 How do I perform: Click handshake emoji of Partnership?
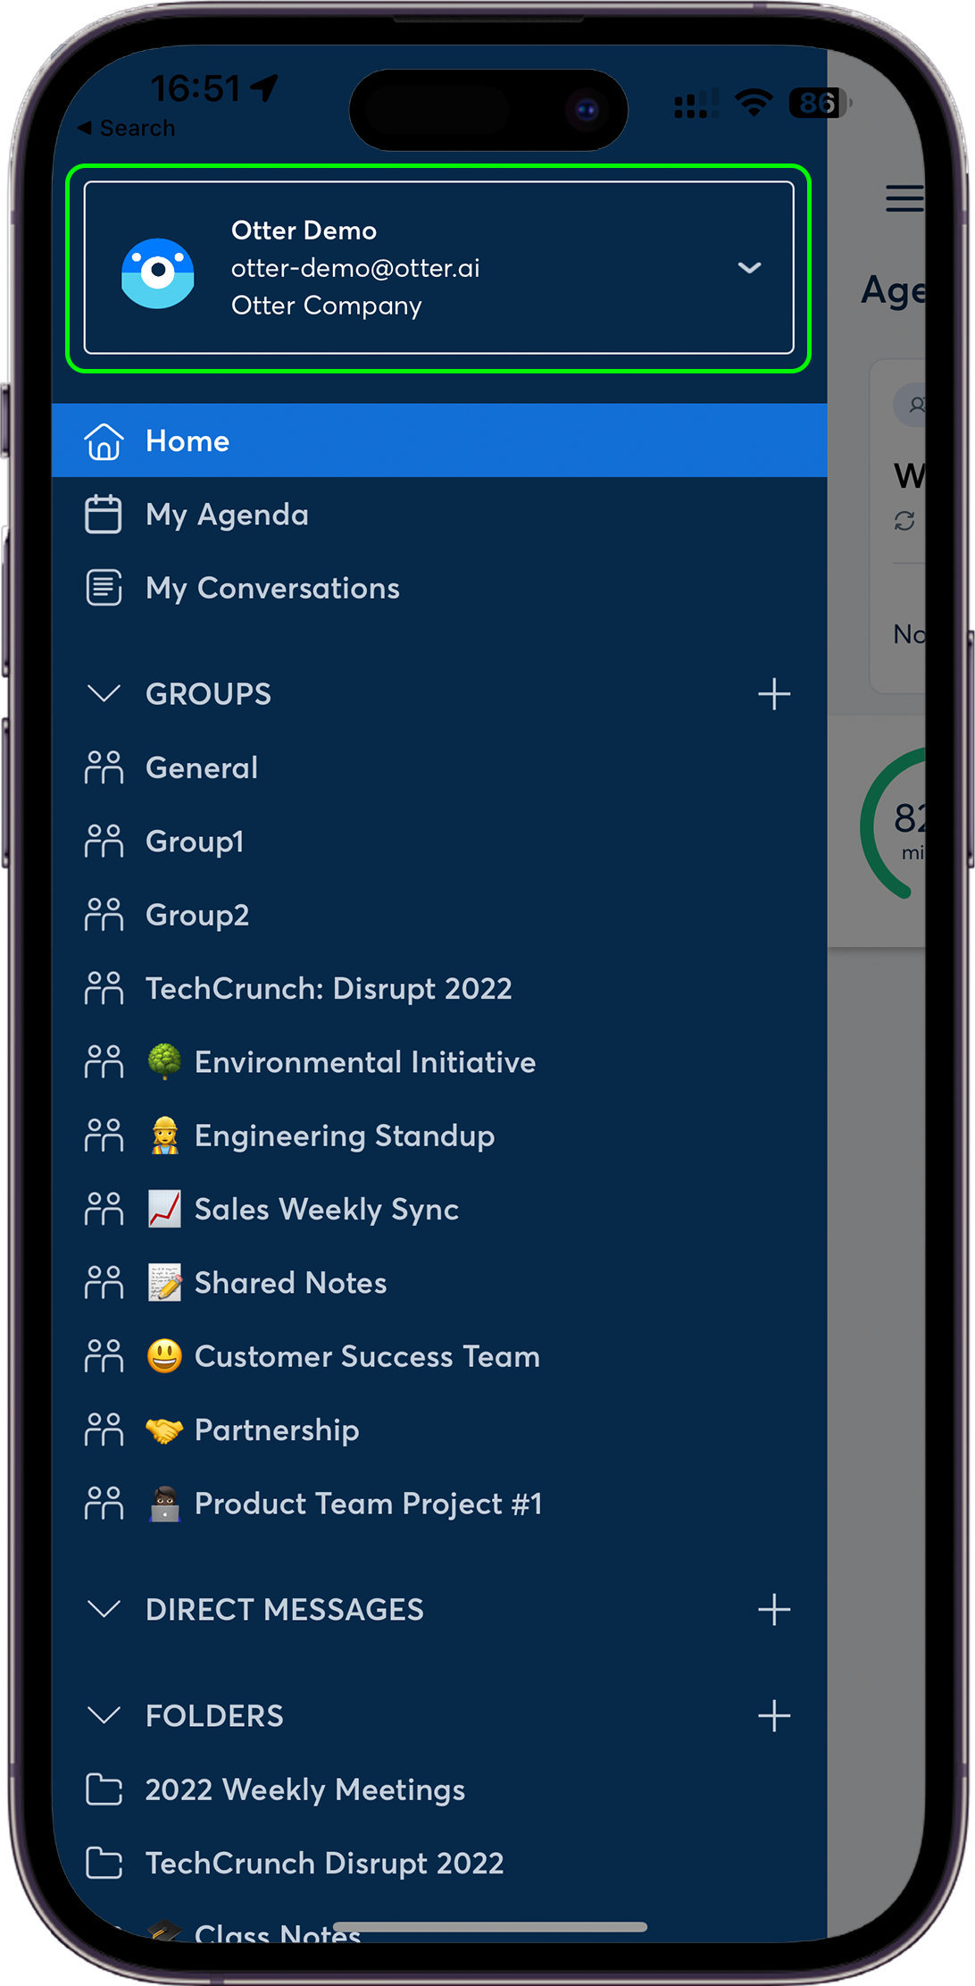pos(164,1430)
